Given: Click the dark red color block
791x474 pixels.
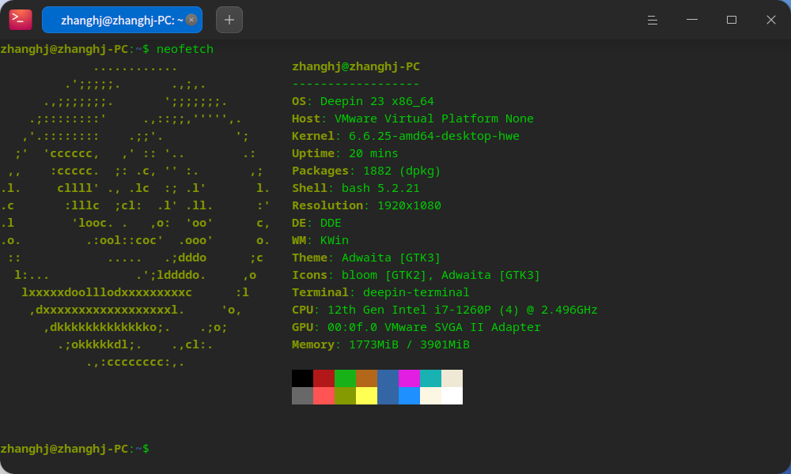Looking at the screenshot, I should 324,378.
